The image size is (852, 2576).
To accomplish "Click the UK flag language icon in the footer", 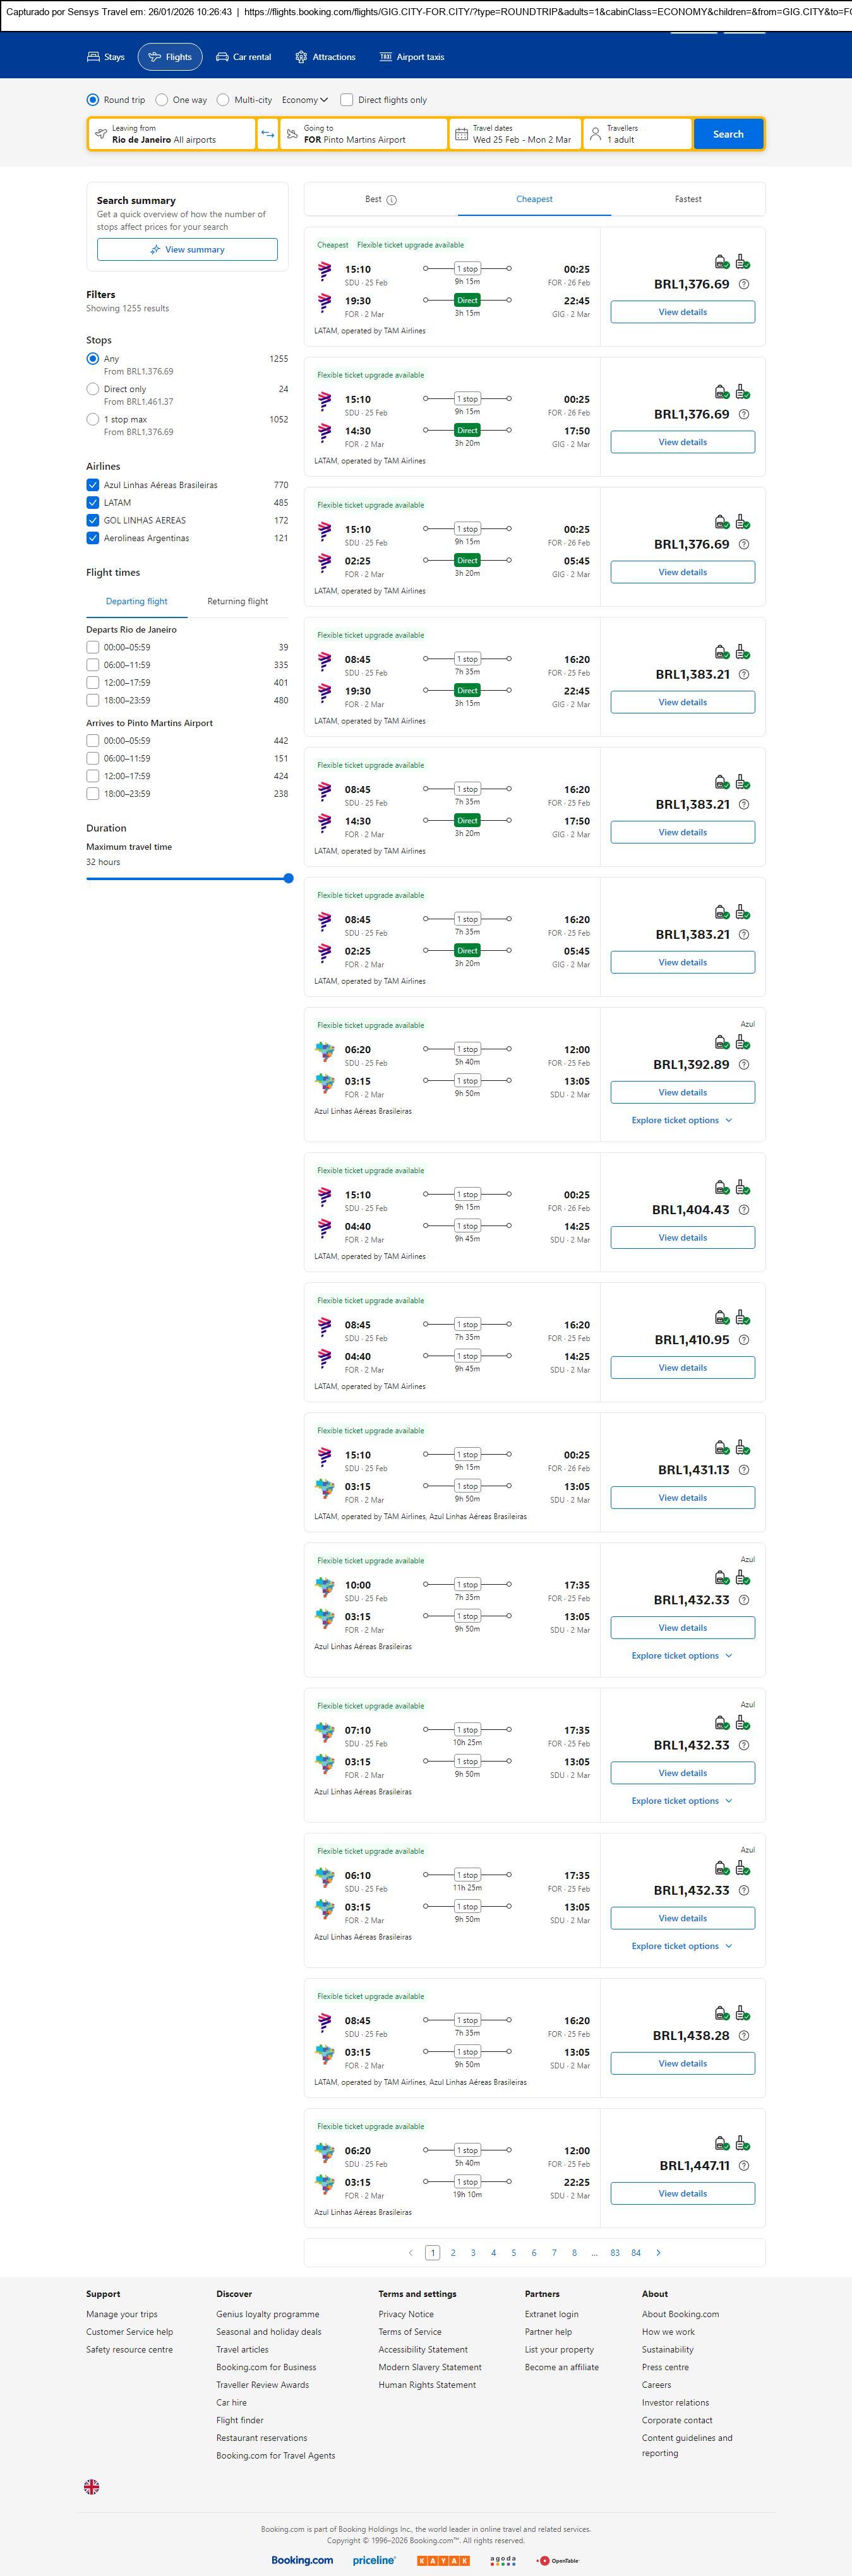I will [91, 2487].
